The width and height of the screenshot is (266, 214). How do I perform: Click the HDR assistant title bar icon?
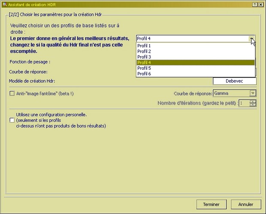point(4,3)
